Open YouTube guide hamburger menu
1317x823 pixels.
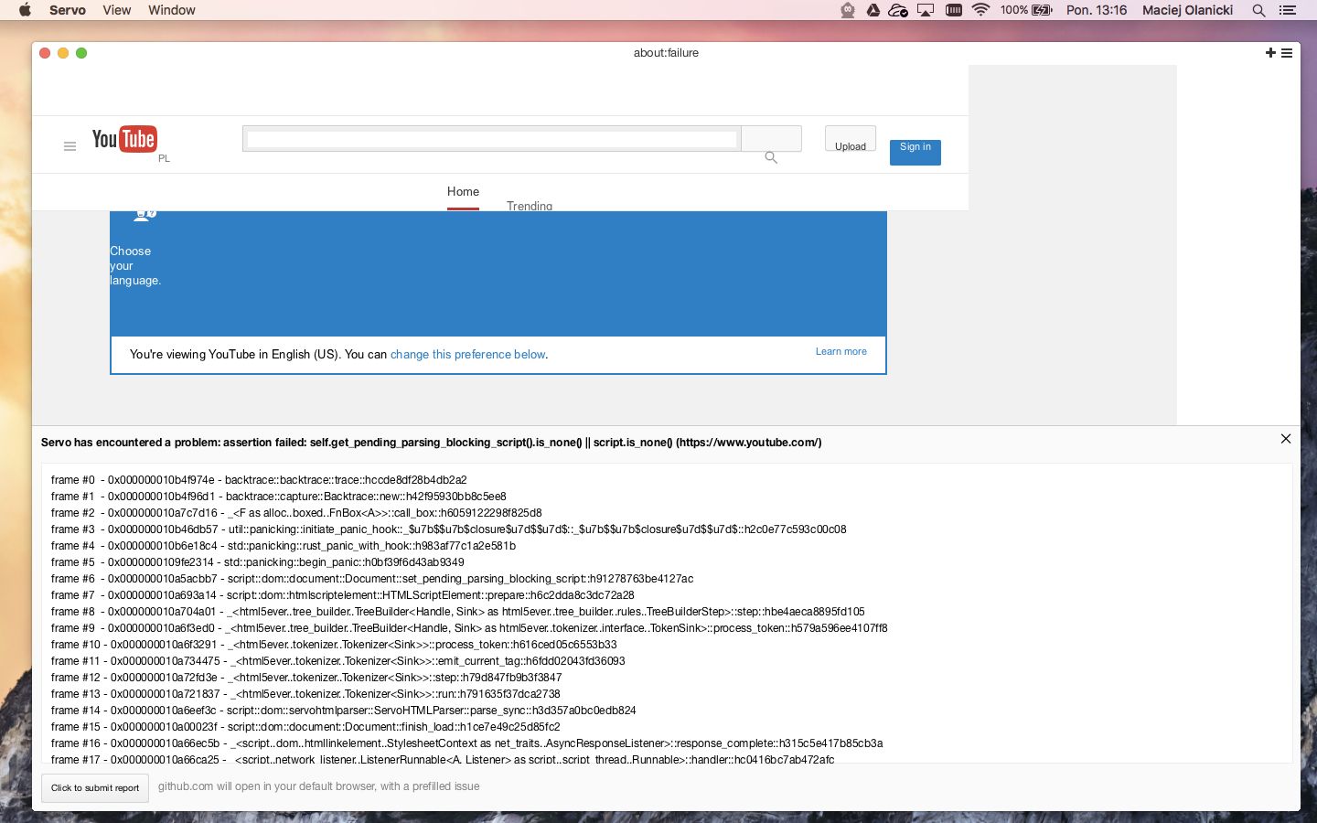[70, 146]
